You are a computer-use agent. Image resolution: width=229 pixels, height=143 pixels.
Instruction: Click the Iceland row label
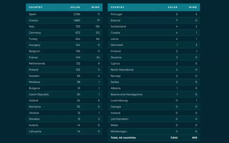(x=115, y=113)
